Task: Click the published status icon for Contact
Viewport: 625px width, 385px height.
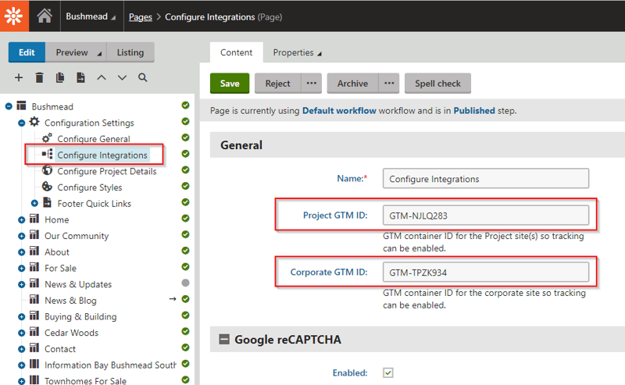Action: pos(185,348)
